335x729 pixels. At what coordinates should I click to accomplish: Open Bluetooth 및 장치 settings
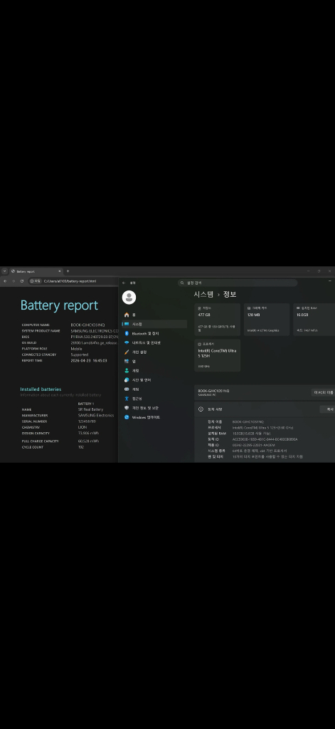(154, 333)
